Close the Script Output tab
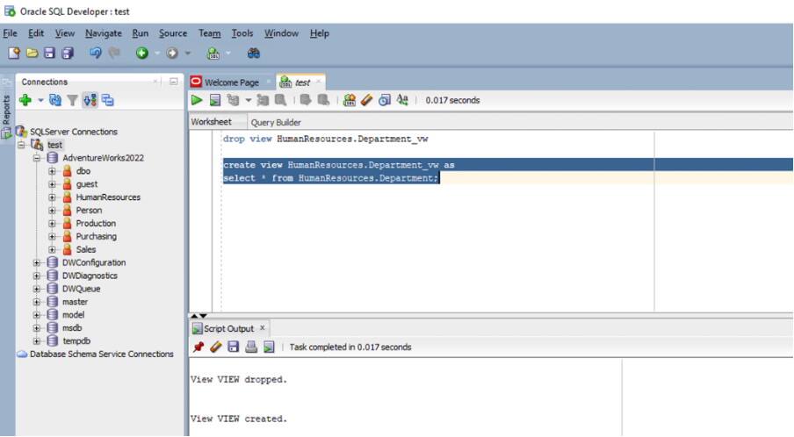Viewport: 794px width, 437px height. coord(263,328)
